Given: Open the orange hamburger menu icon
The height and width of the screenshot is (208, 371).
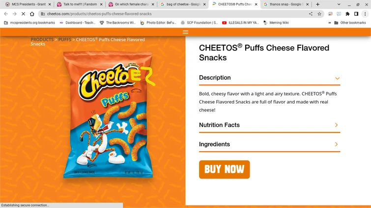Looking at the screenshot, I should [185, 32].
